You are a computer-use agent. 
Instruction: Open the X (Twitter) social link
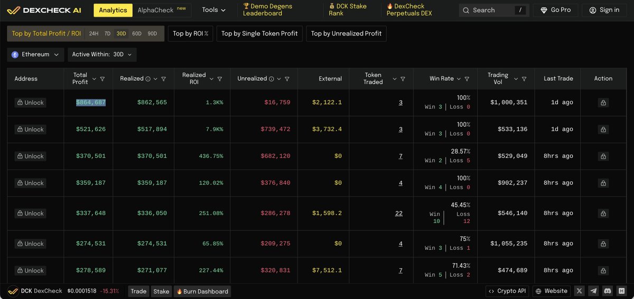pyautogui.click(x=580, y=291)
